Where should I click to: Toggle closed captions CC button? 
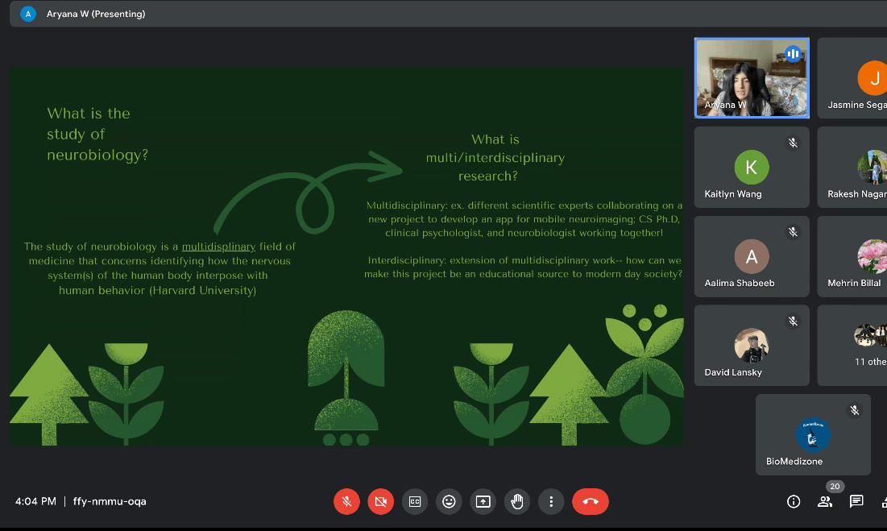(415, 501)
